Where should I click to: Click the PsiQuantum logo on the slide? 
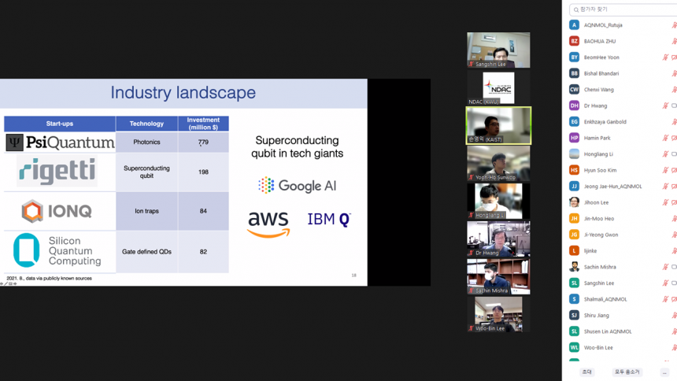click(x=60, y=142)
